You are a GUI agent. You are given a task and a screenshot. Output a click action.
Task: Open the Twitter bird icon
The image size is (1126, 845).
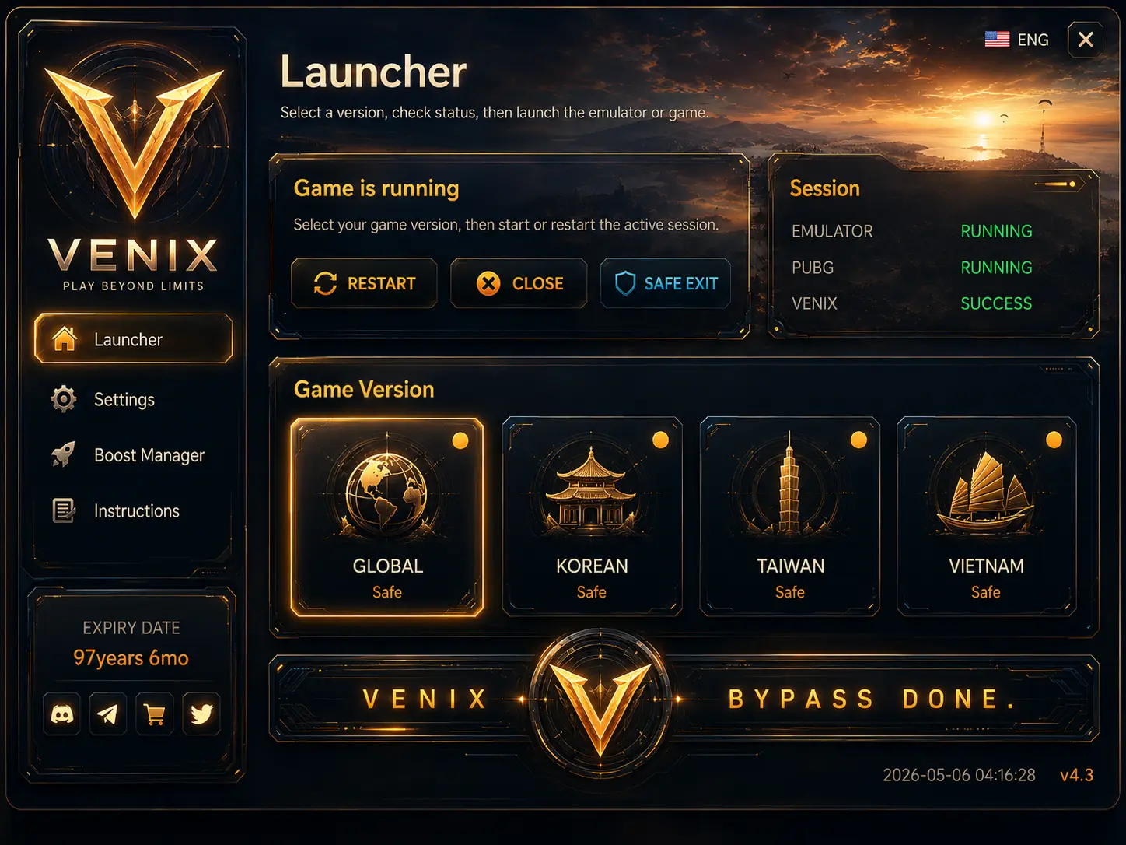(x=201, y=714)
